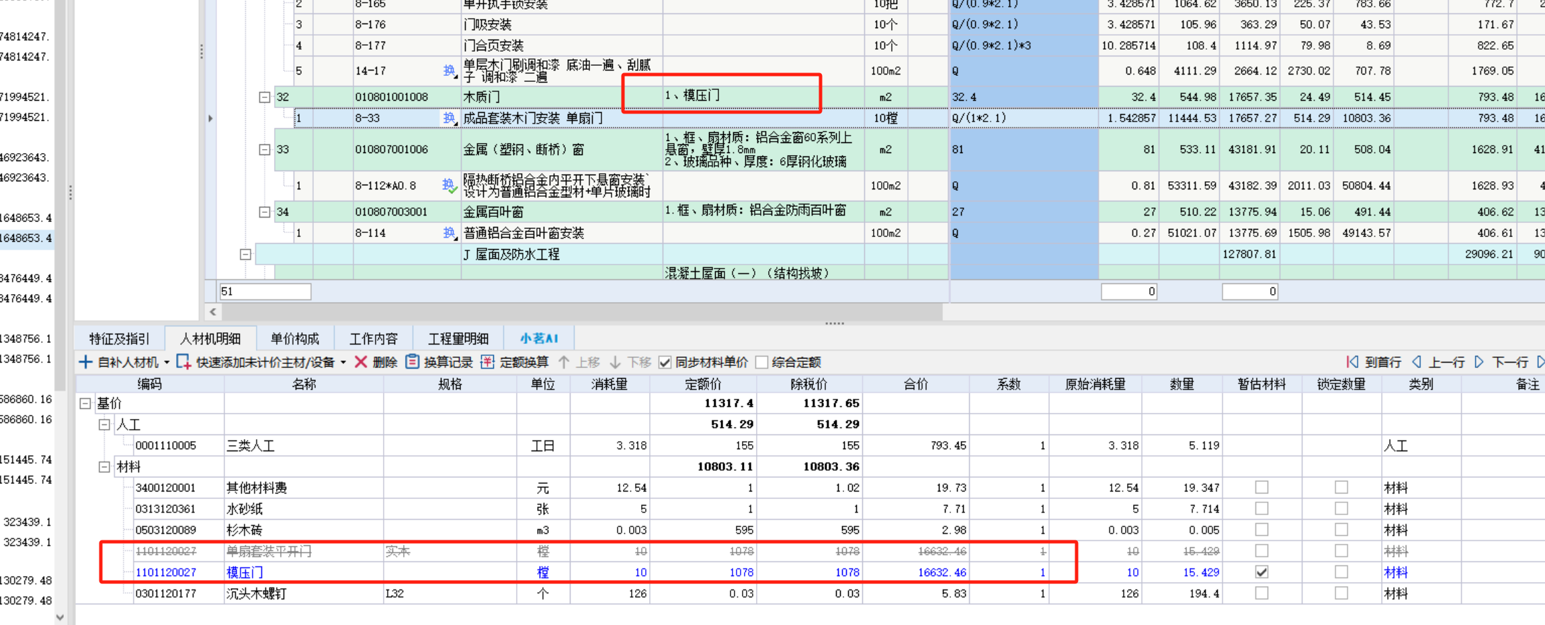Toggle 综合定额 checkbox
This screenshot has width=1545, height=625.
(762, 363)
